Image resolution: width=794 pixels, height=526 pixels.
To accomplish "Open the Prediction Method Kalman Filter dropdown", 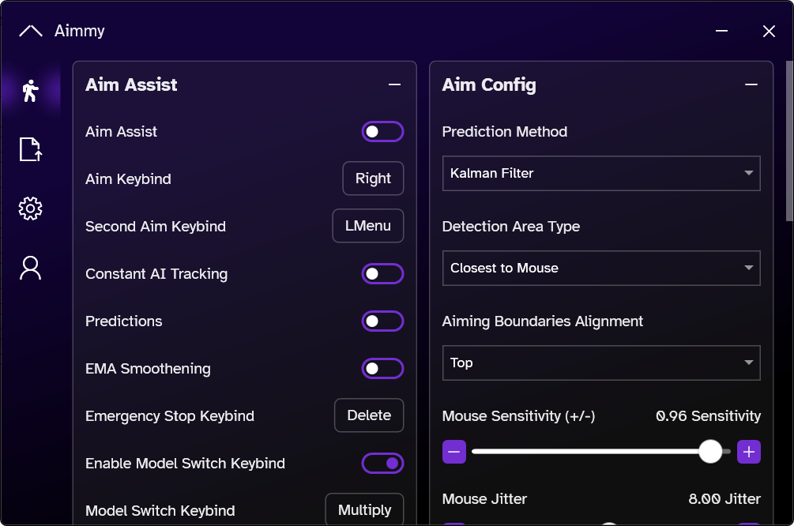I will (x=600, y=173).
